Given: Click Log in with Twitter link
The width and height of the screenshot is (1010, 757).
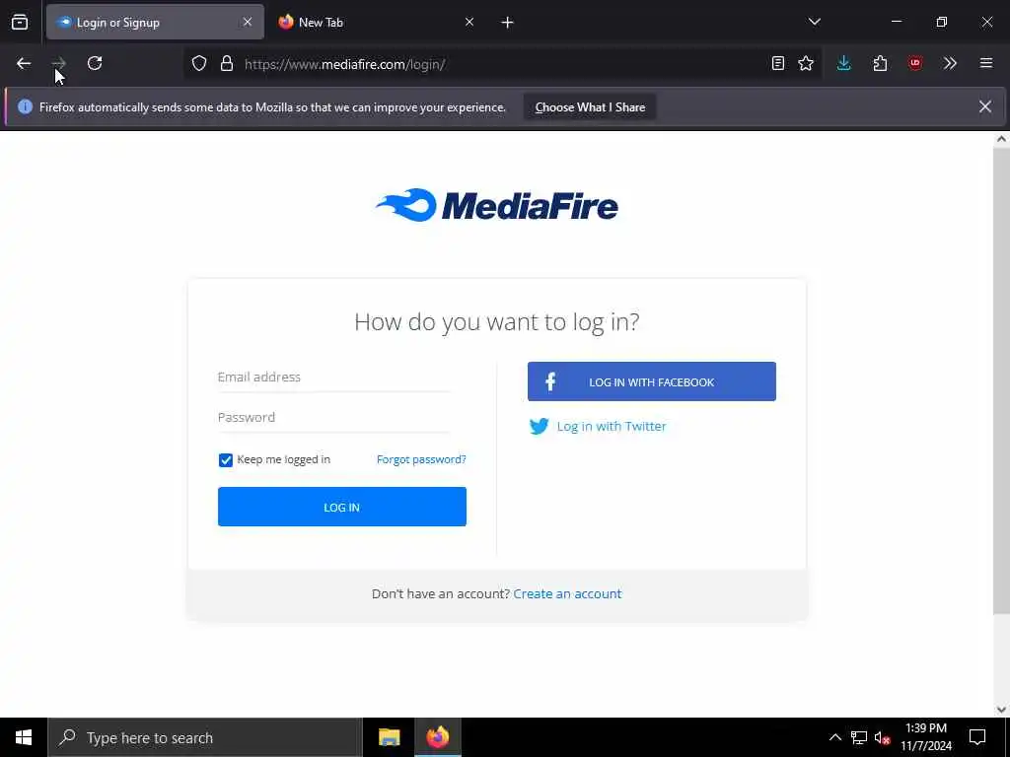Looking at the screenshot, I should tap(612, 426).
